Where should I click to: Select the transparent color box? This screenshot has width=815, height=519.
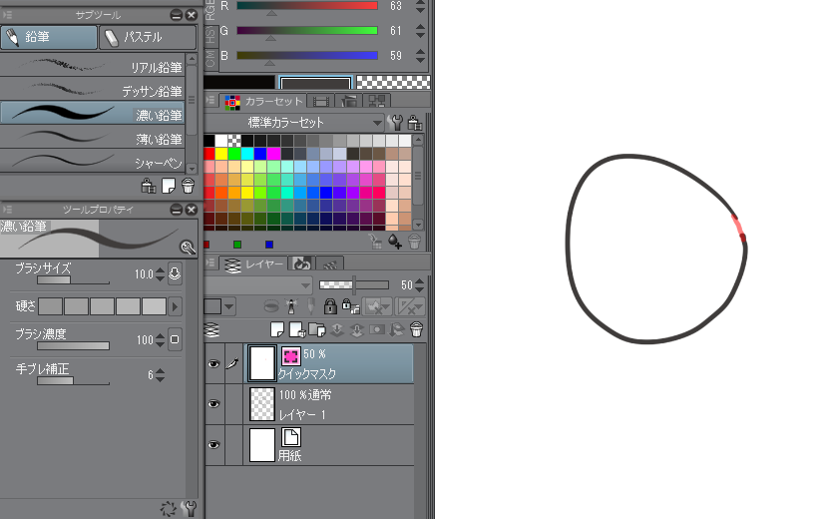click(x=393, y=83)
